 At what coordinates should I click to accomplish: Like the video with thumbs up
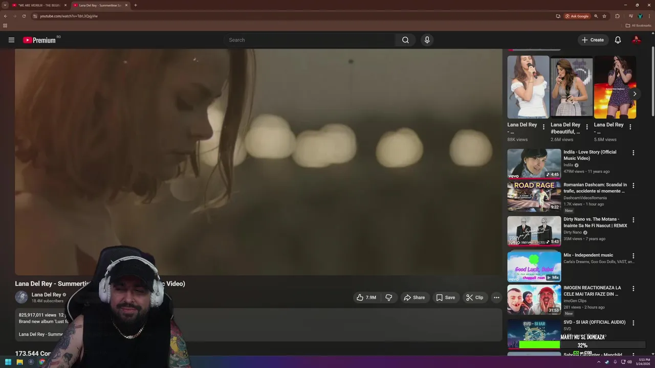point(366,297)
